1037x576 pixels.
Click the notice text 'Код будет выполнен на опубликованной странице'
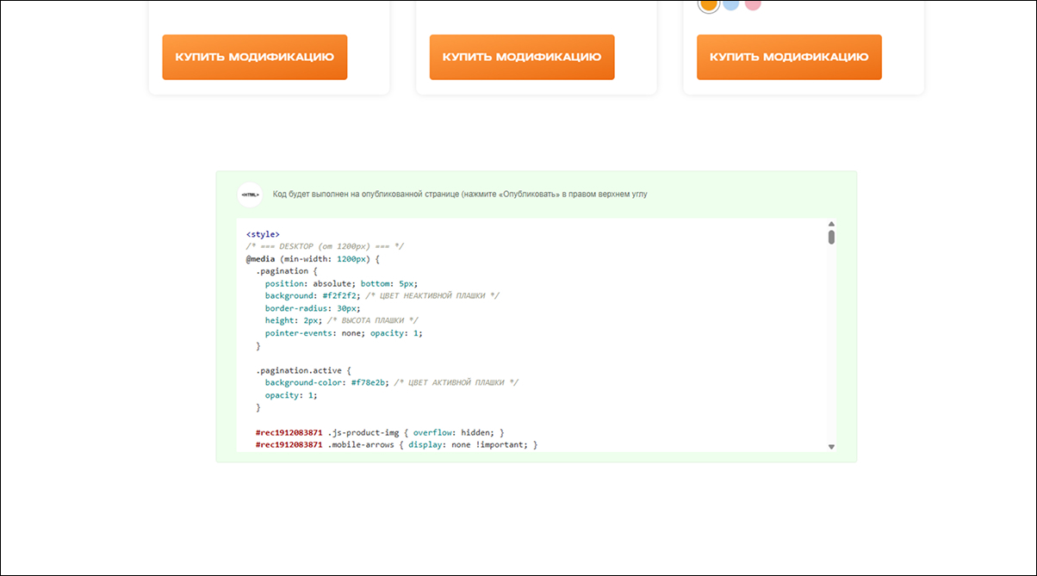[x=367, y=195]
